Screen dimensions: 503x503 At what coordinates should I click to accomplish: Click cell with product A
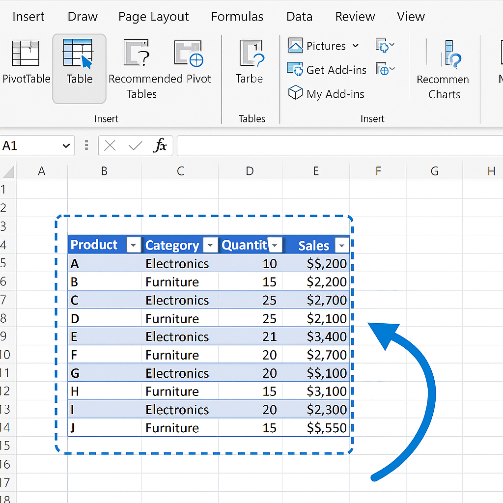click(104, 263)
